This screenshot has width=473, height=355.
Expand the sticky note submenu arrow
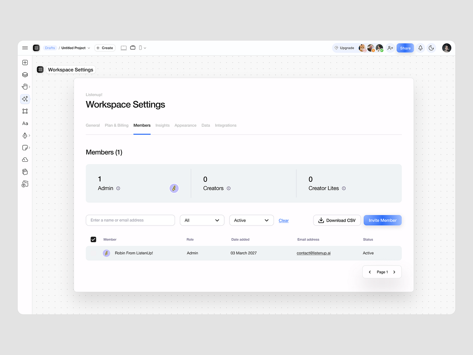coord(30,148)
